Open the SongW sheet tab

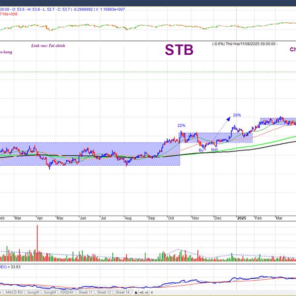33,292
